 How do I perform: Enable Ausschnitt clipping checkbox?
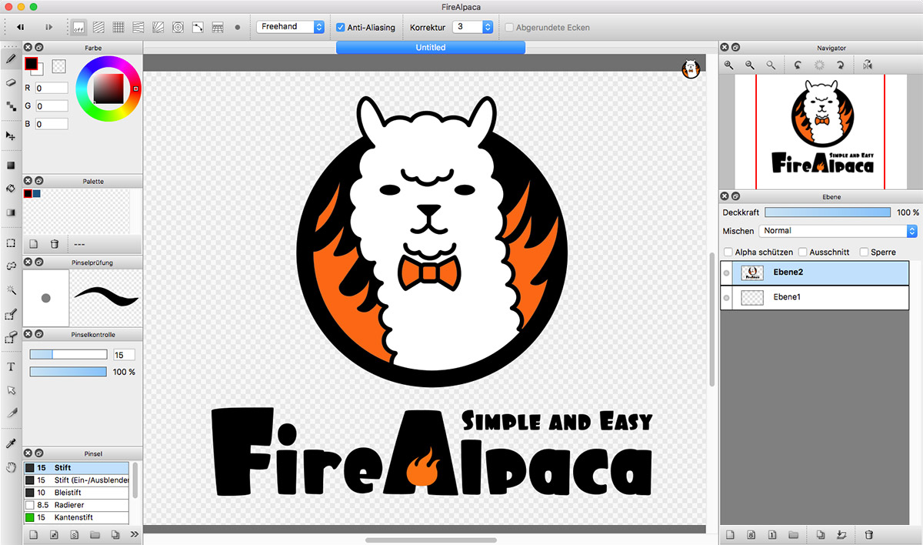click(803, 252)
